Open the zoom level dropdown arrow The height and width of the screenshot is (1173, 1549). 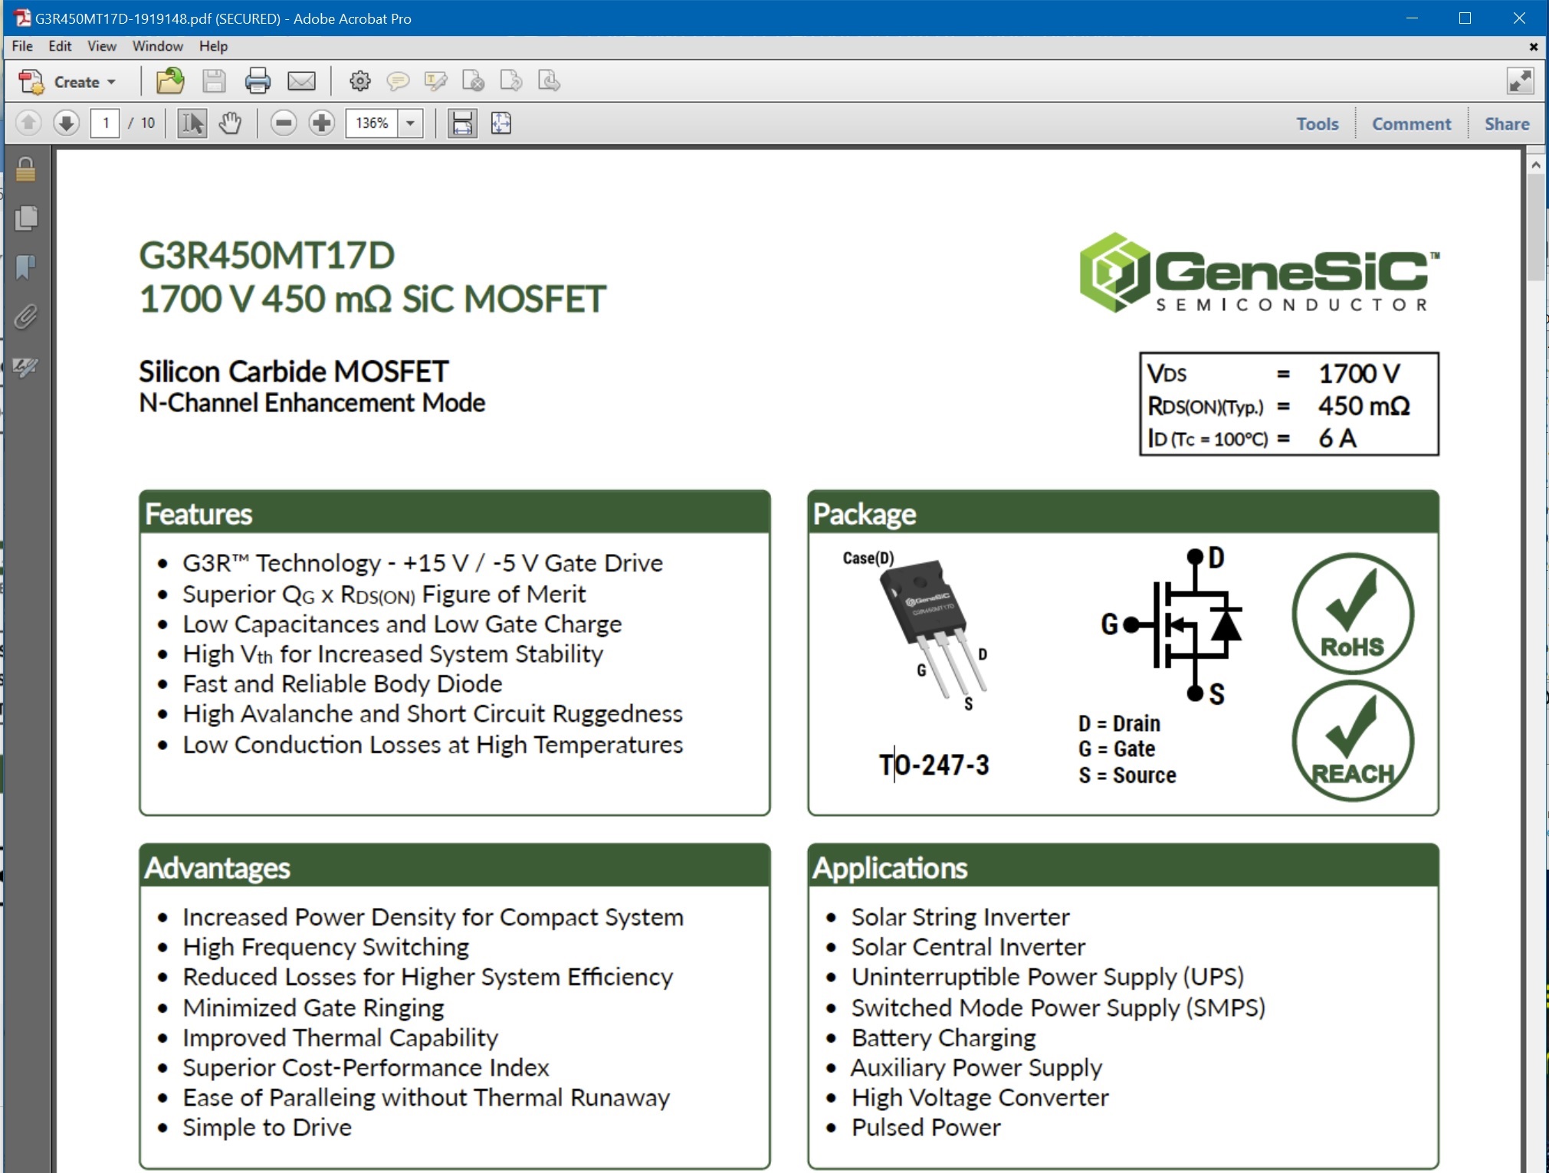(x=411, y=123)
